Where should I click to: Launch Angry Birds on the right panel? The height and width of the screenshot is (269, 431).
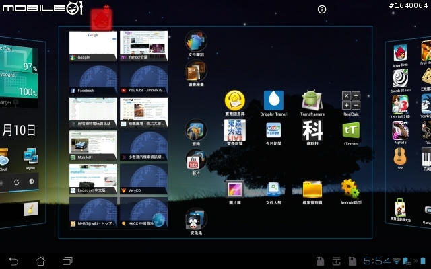(x=400, y=53)
